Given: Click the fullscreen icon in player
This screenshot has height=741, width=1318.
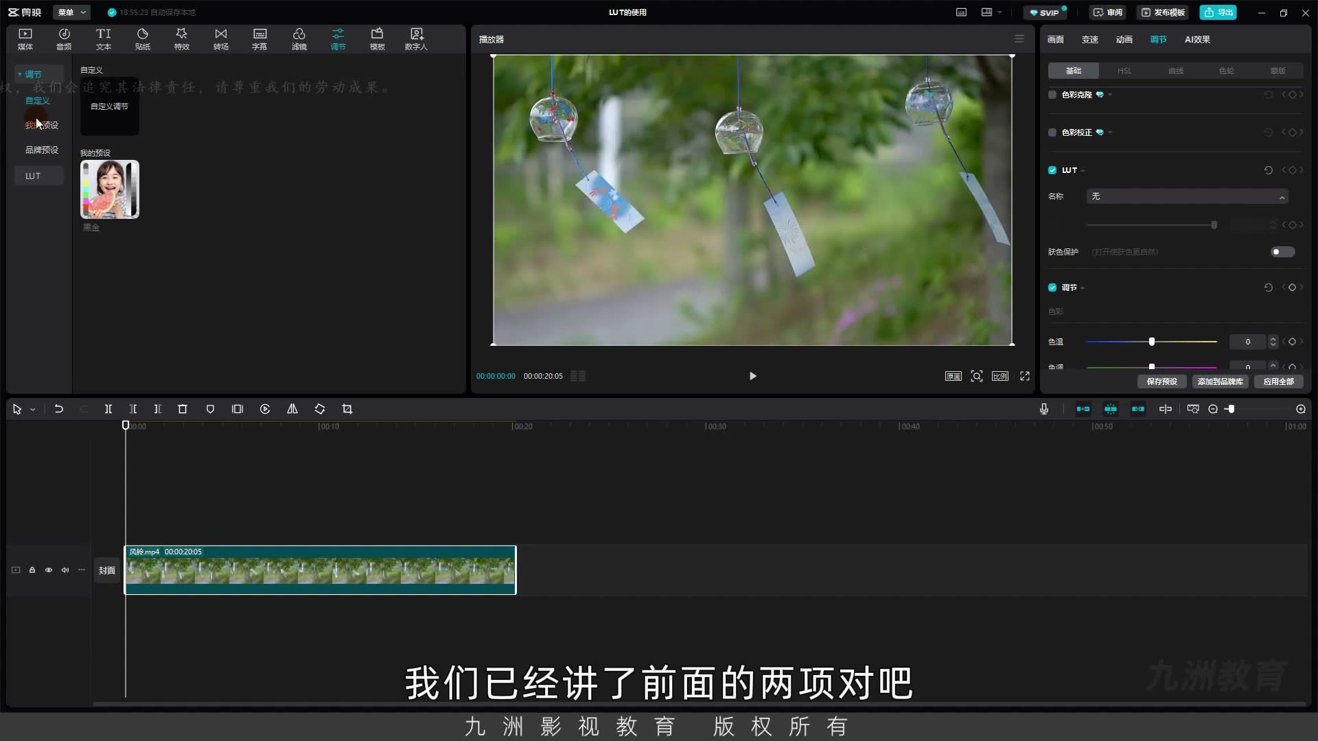Looking at the screenshot, I should click(1025, 376).
